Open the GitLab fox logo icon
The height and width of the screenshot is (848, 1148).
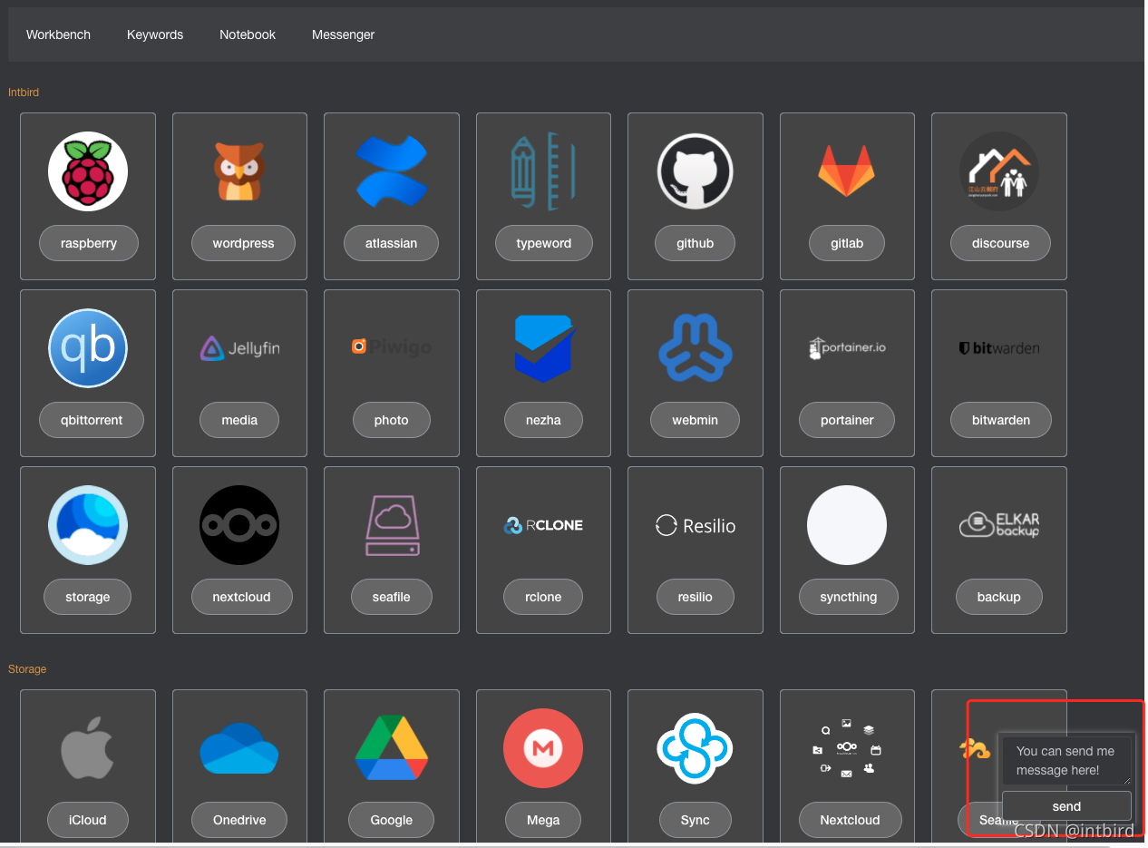(847, 171)
